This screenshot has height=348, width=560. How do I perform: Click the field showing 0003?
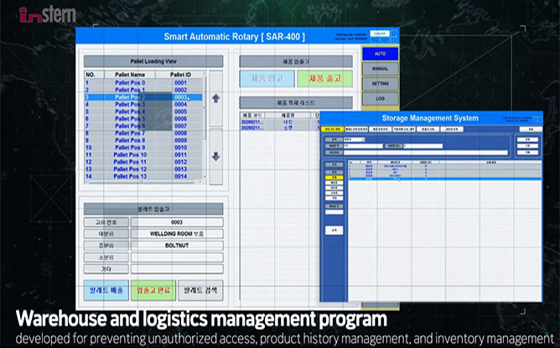point(177,223)
